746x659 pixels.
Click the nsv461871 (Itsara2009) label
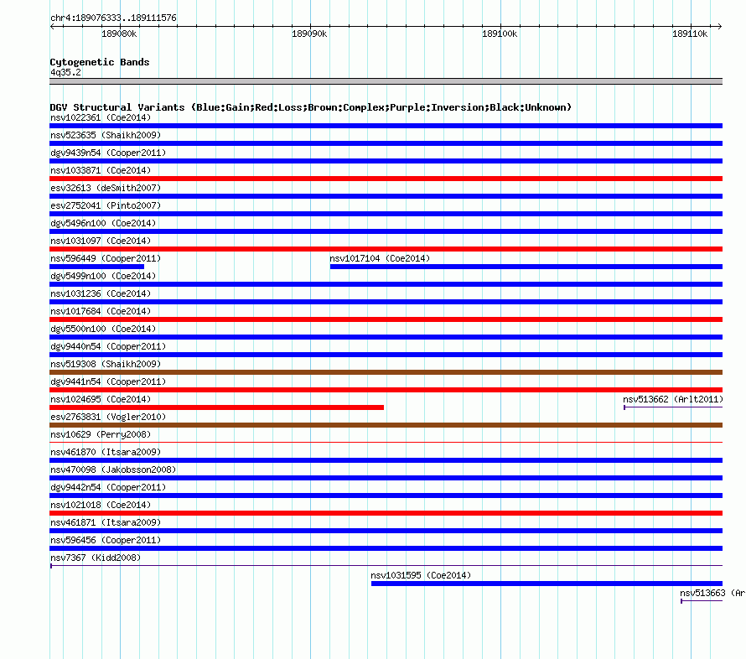coord(106,522)
